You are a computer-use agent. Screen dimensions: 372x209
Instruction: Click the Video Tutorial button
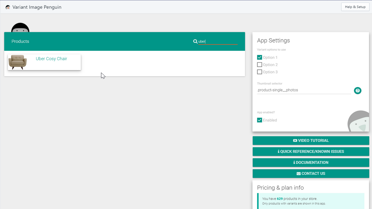[x=311, y=140]
